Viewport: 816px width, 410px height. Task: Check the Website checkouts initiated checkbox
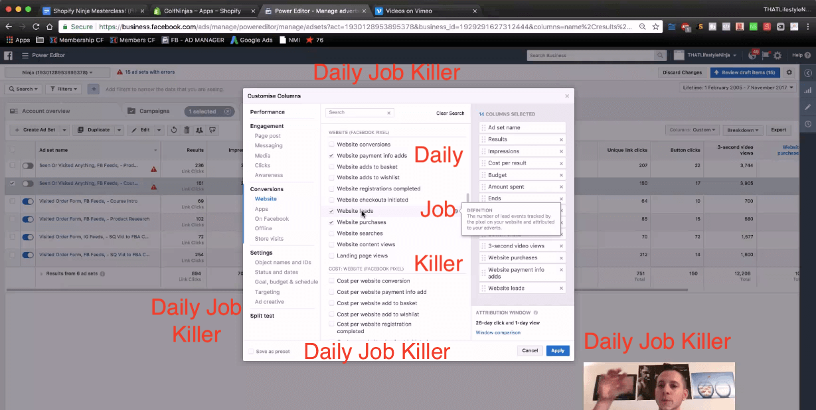(331, 200)
